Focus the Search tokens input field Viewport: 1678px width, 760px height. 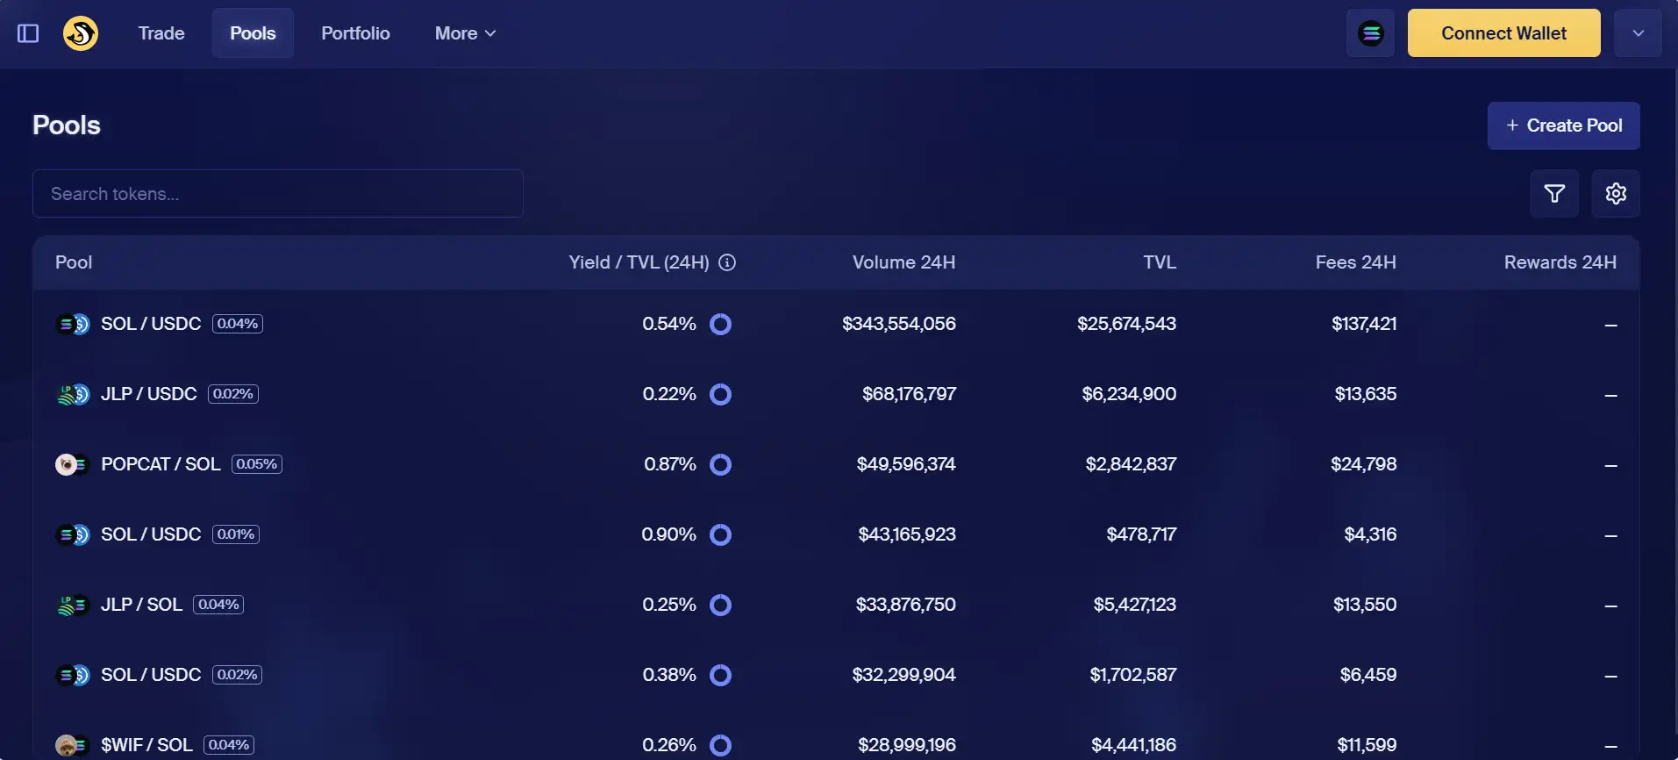click(x=278, y=194)
